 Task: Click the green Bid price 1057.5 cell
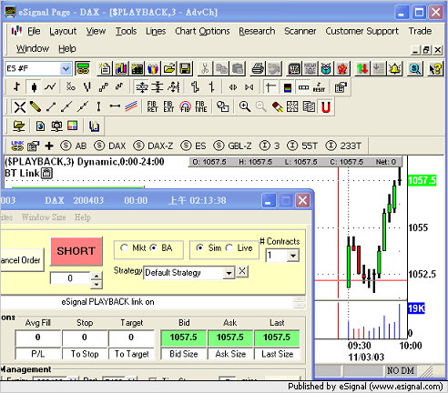coord(183,338)
